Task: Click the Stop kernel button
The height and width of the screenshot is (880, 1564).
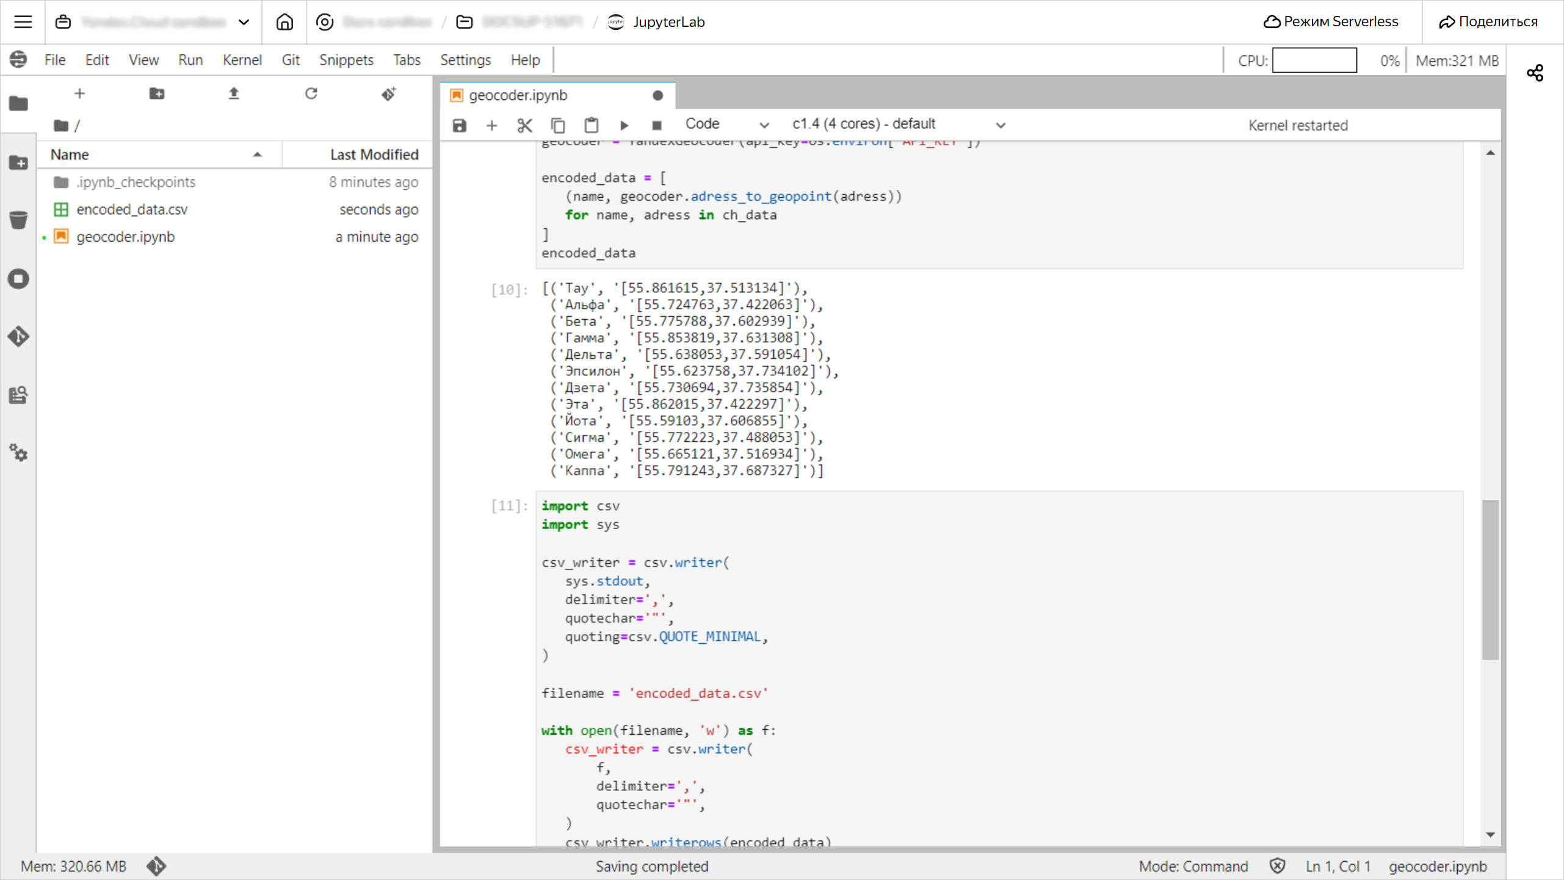Action: (656, 123)
